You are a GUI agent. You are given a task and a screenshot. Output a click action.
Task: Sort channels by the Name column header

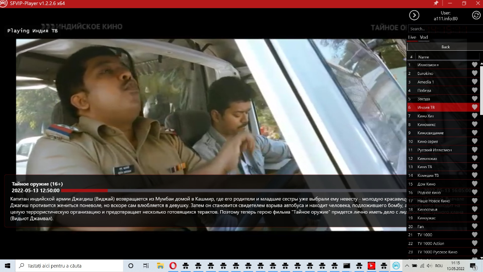tap(424, 57)
